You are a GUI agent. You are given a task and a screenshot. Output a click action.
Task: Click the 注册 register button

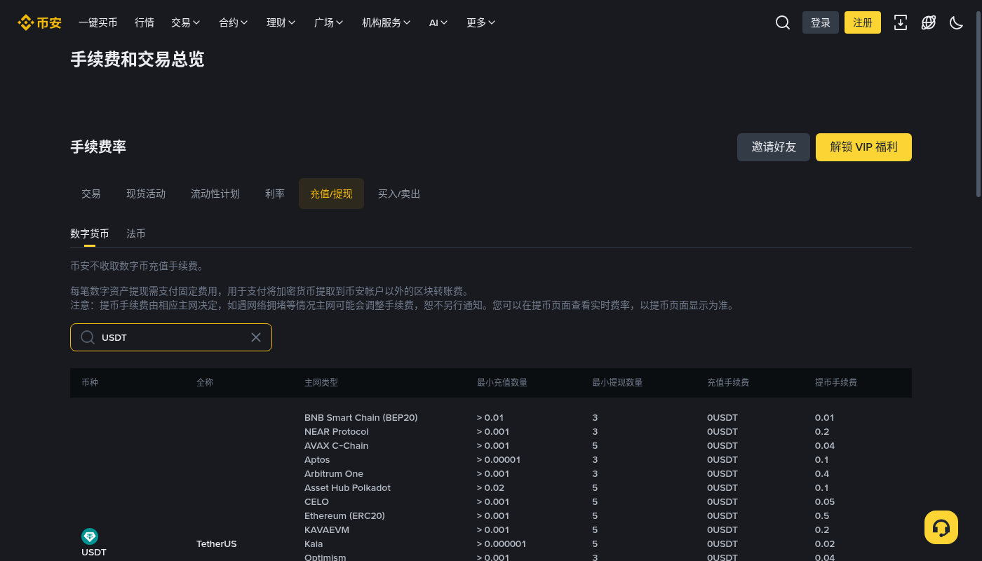tap(863, 22)
